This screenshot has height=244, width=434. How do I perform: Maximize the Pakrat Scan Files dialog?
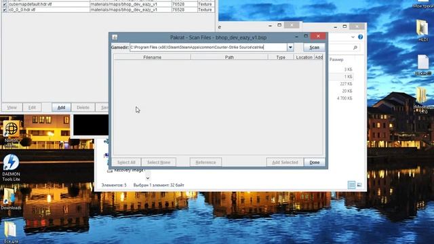coord(306,36)
